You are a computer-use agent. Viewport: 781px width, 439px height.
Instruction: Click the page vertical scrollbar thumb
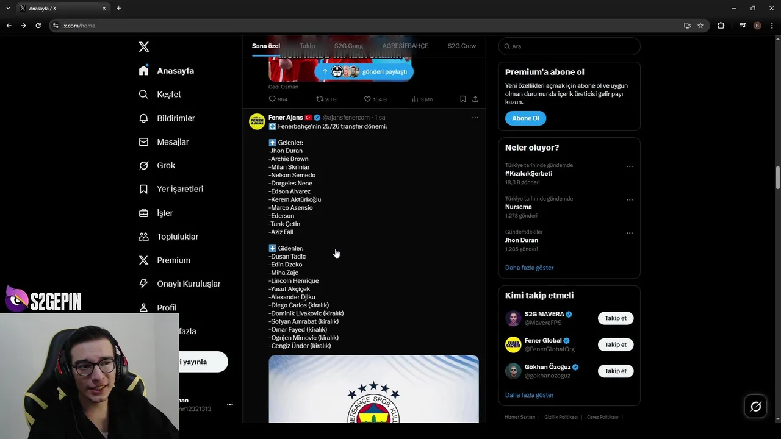click(x=778, y=177)
